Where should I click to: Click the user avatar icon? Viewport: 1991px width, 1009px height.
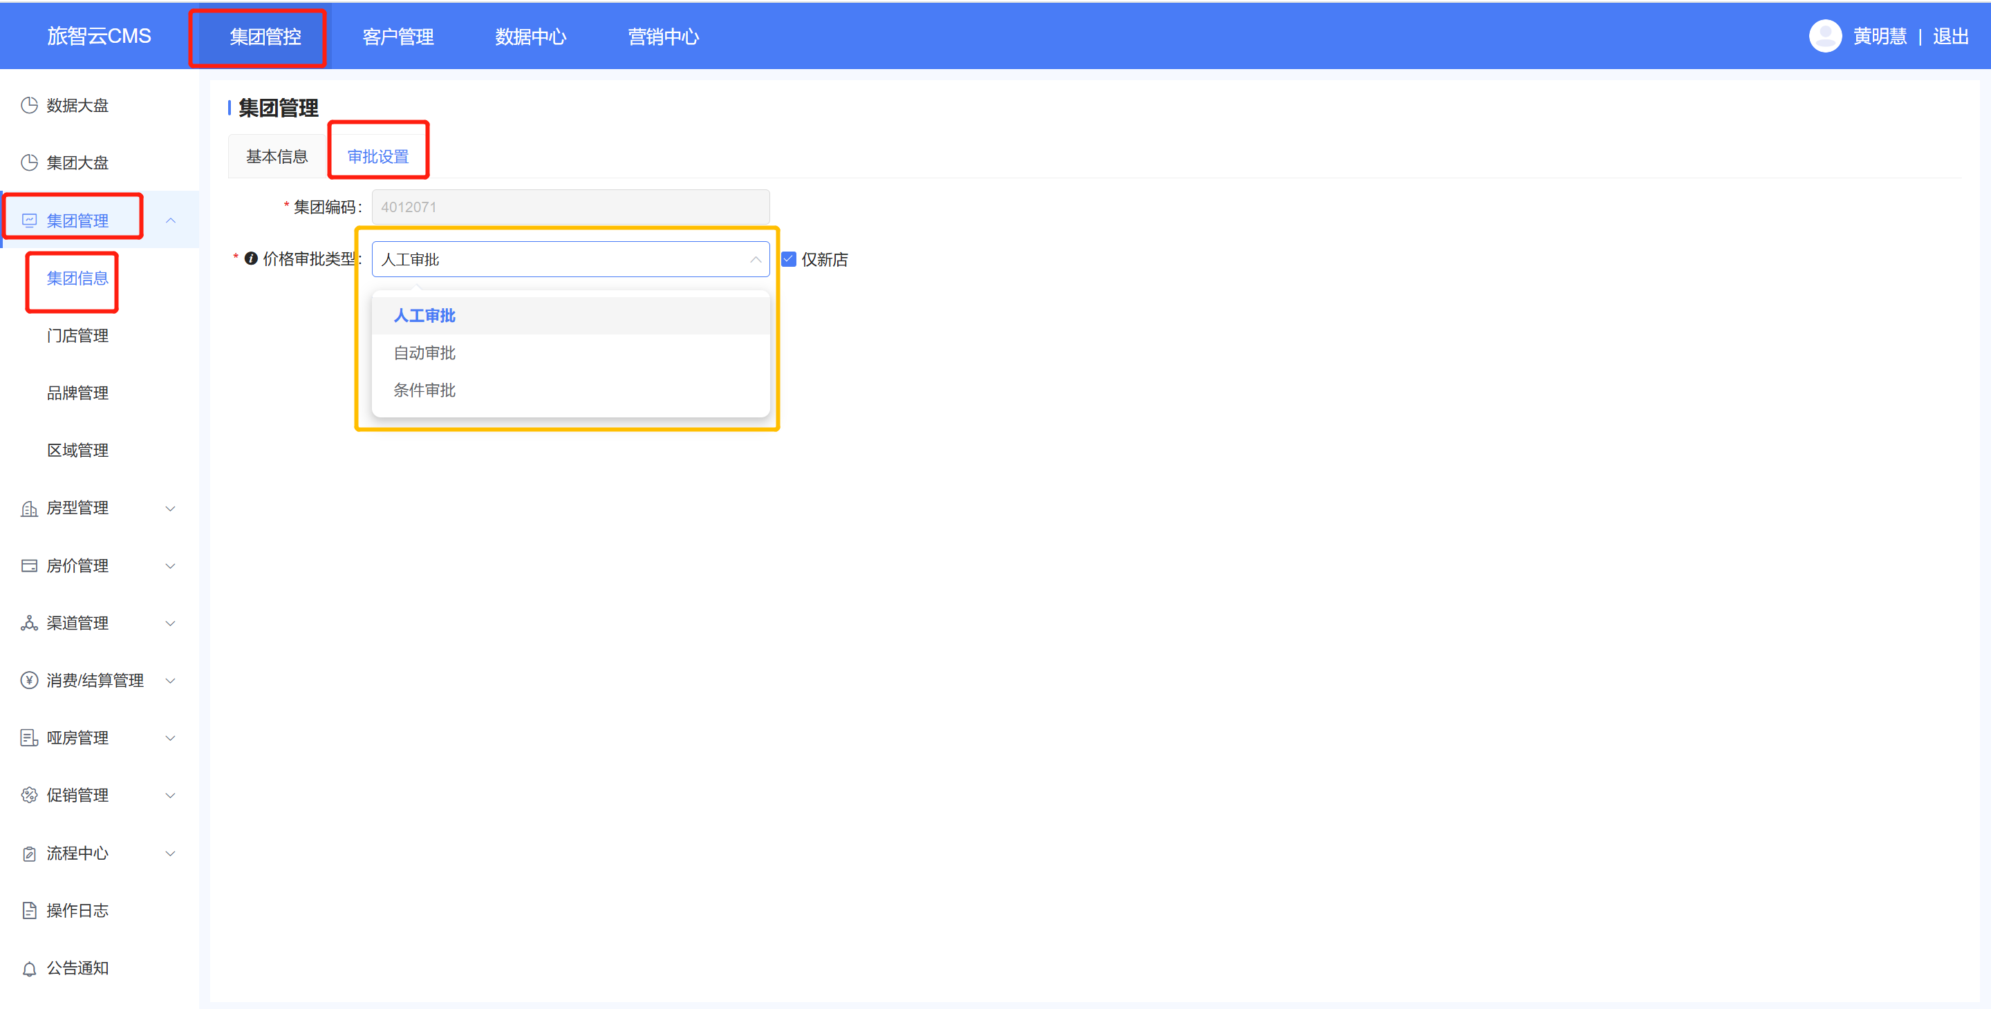[1826, 35]
